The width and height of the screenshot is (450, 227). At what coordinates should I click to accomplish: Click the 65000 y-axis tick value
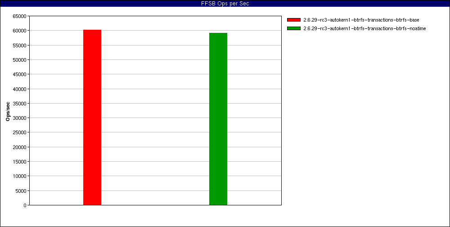coord(20,16)
